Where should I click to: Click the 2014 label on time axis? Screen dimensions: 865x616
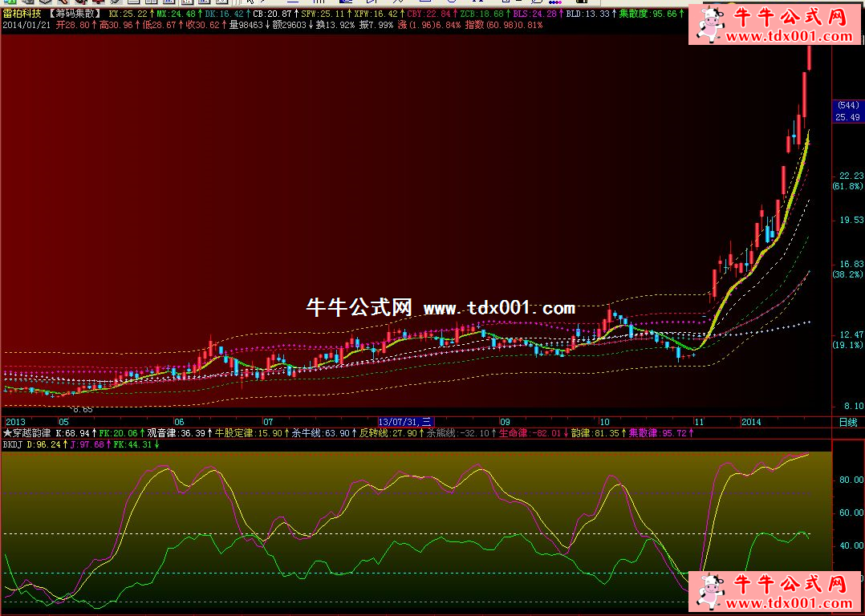click(751, 422)
